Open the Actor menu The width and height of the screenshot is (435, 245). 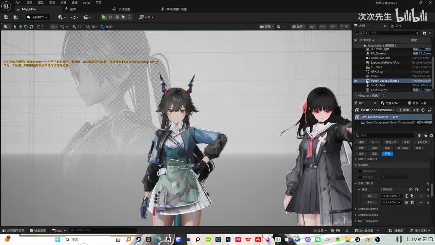(x=86, y=3)
